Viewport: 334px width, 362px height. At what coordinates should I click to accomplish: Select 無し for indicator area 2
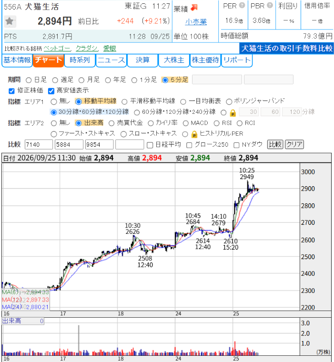point(54,123)
